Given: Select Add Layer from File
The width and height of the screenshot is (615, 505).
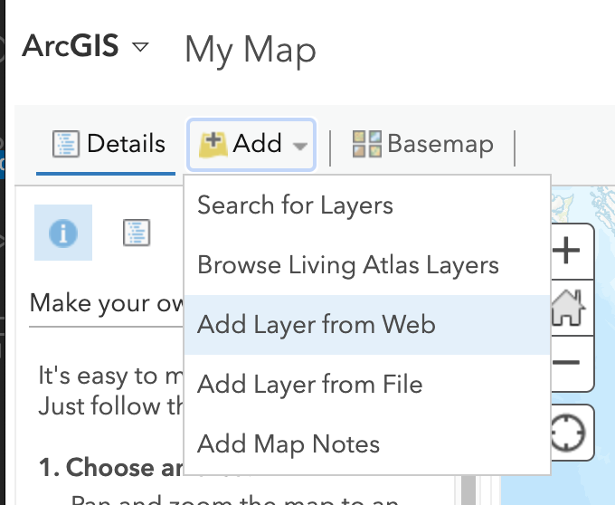Looking at the screenshot, I should coord(367,384).
